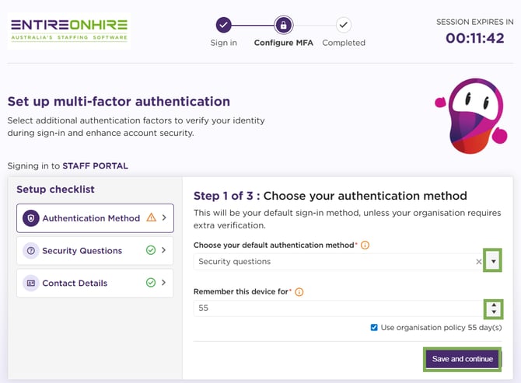Click the EntireOnHire logo
521x383 pixels.
click(x=68, y=30)
